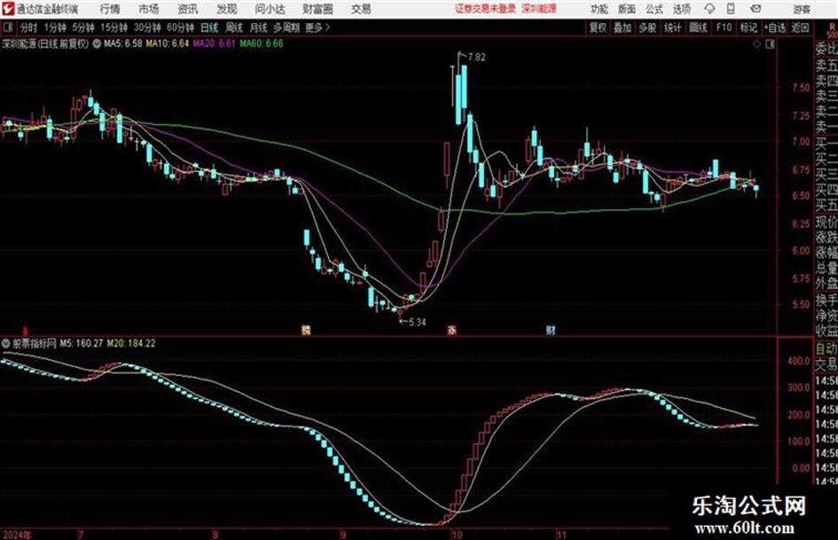
Task: Click the 7.50 price axis label
Action: (801, 87)
